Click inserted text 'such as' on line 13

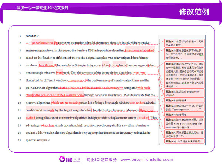pyautogui.click(x=49, y=125)
